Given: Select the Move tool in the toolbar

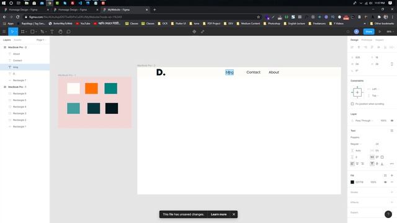Looking at the screenshot, I should [12, 32].
